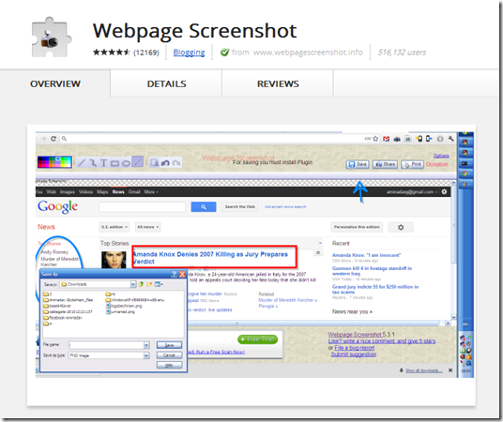Open the DETAILS tab
Screen dimensions: 503x422
coord(166,83)
